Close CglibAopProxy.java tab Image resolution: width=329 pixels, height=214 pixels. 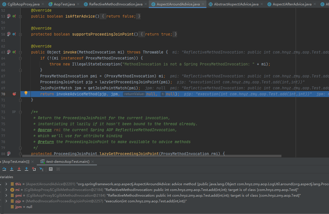(43, 4)
